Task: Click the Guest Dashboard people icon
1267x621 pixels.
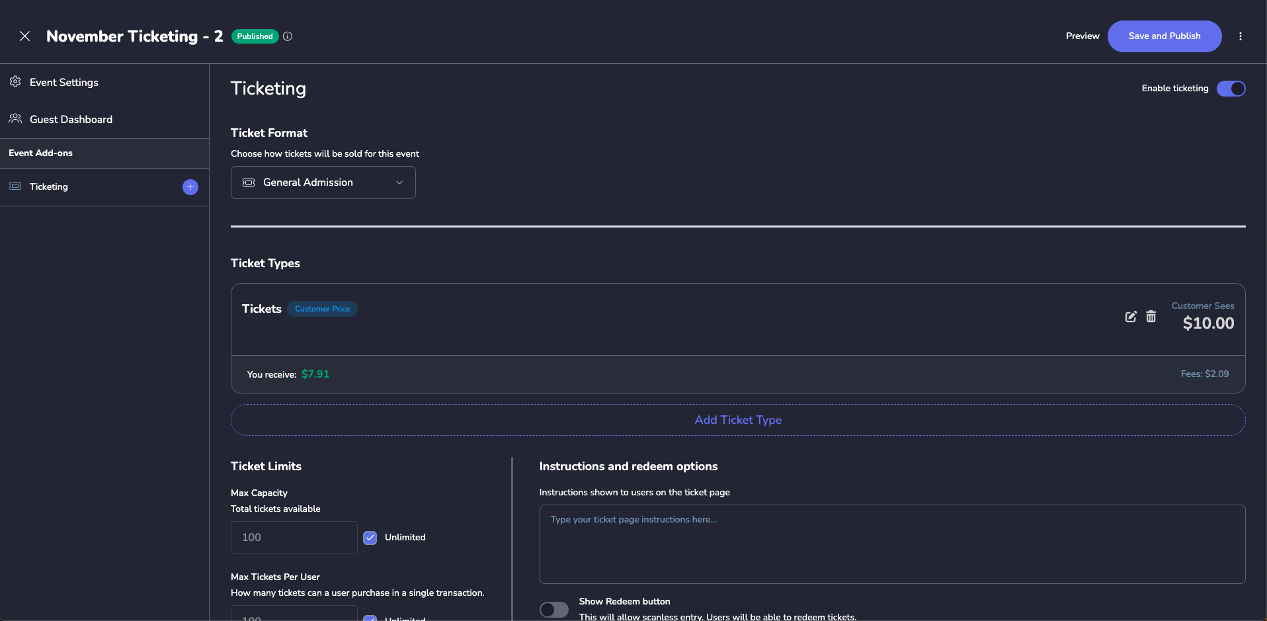Action: [15, 119]
